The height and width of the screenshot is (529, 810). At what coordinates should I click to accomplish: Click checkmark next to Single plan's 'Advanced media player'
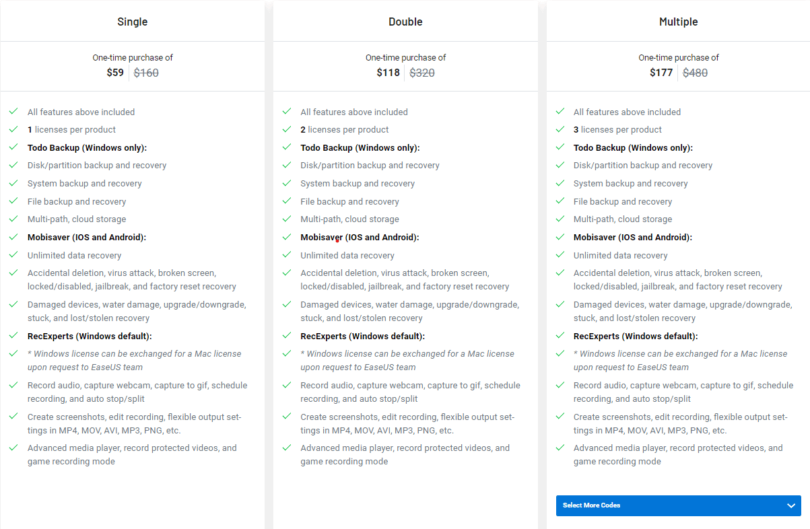point(13,447)
